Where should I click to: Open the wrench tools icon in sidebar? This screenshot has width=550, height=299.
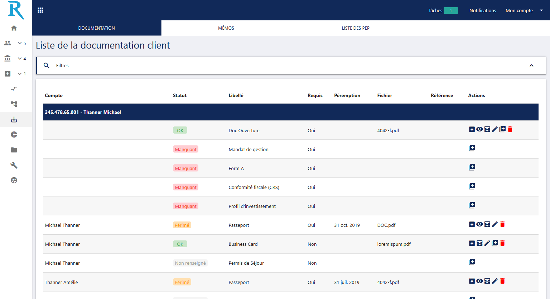click(14, 165)
